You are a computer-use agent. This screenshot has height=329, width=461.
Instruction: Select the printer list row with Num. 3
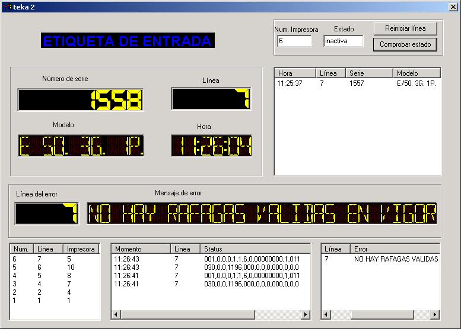point(55,284)
